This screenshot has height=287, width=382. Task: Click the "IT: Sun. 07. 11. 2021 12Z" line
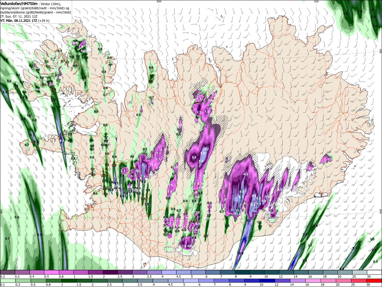(19, 16)
